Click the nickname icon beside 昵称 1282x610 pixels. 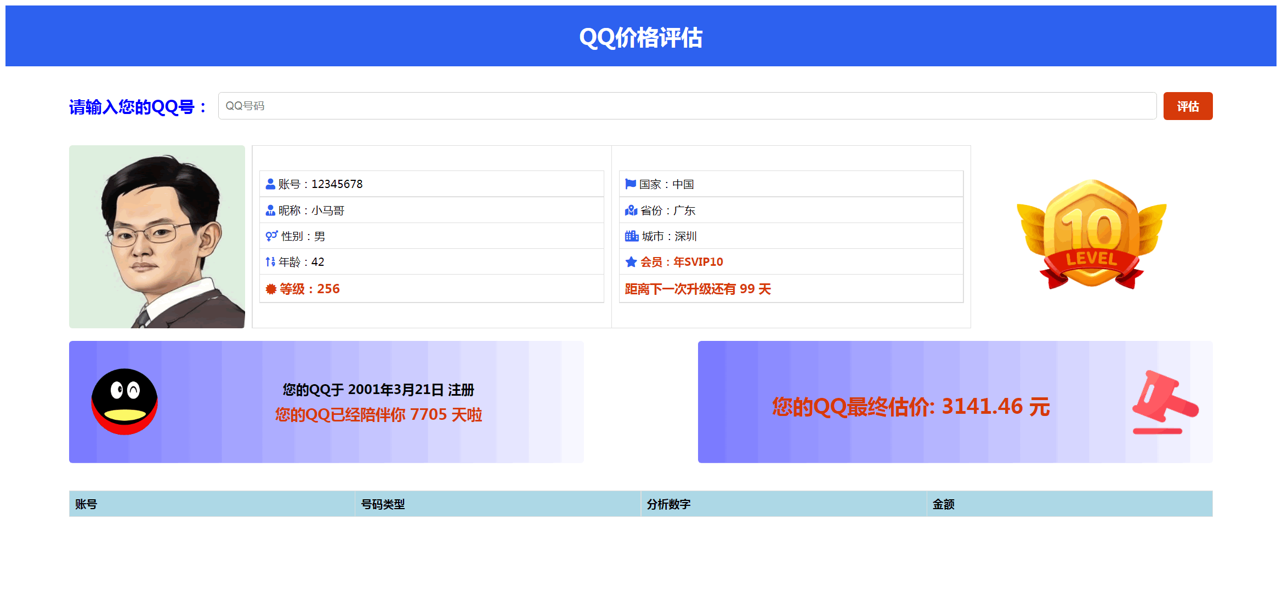pyautogui.click(x=270, y=210)
